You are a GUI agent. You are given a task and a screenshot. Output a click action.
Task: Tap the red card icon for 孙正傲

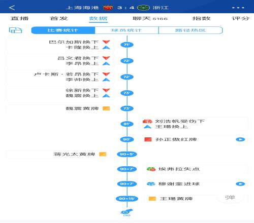[x=148, y=139]
